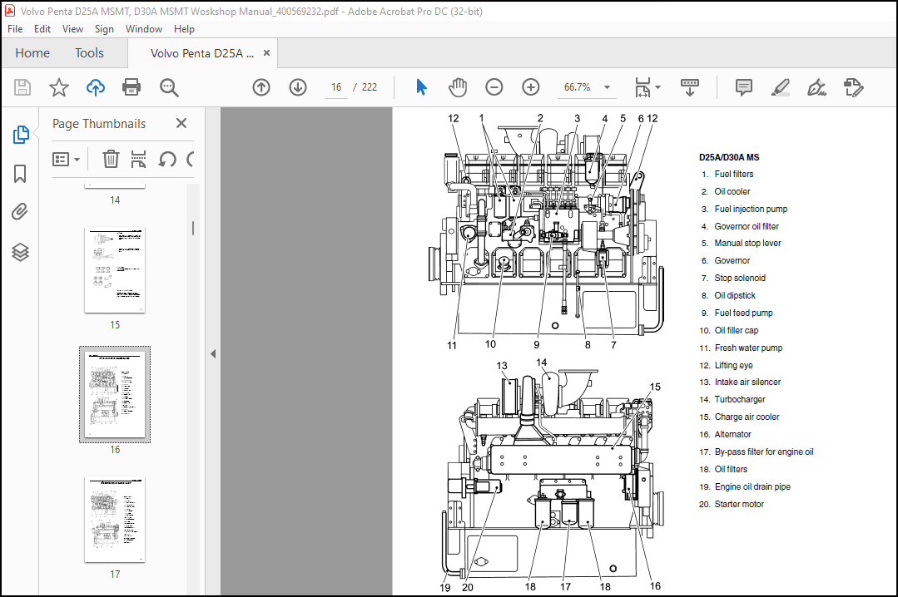Switch to the Home tab
898x597 pixels.
(32, 53)
